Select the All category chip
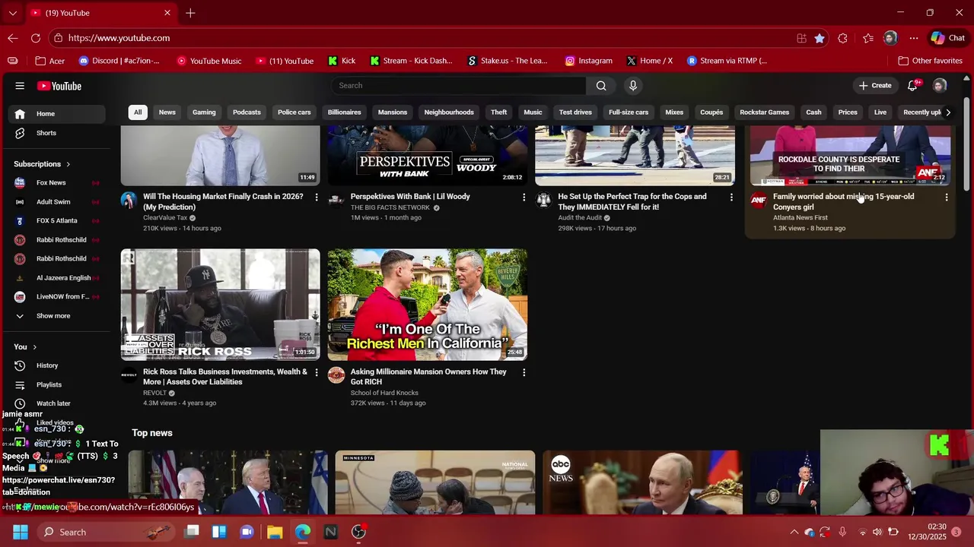This screenshot has height=547, width=974. (x=138, y=112)
